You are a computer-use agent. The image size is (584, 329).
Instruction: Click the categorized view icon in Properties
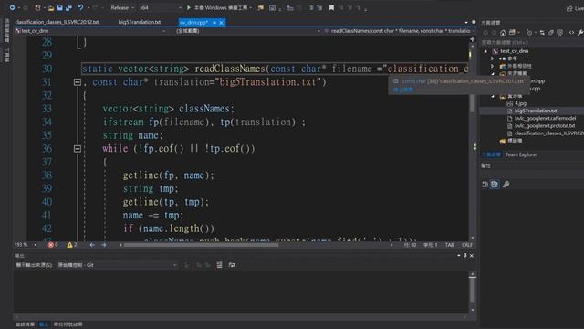pyautogui.click(x=485, y=185)
